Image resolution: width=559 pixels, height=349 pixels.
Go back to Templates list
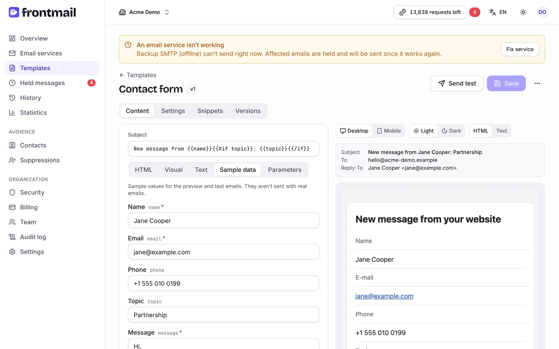tap(138, 75)
